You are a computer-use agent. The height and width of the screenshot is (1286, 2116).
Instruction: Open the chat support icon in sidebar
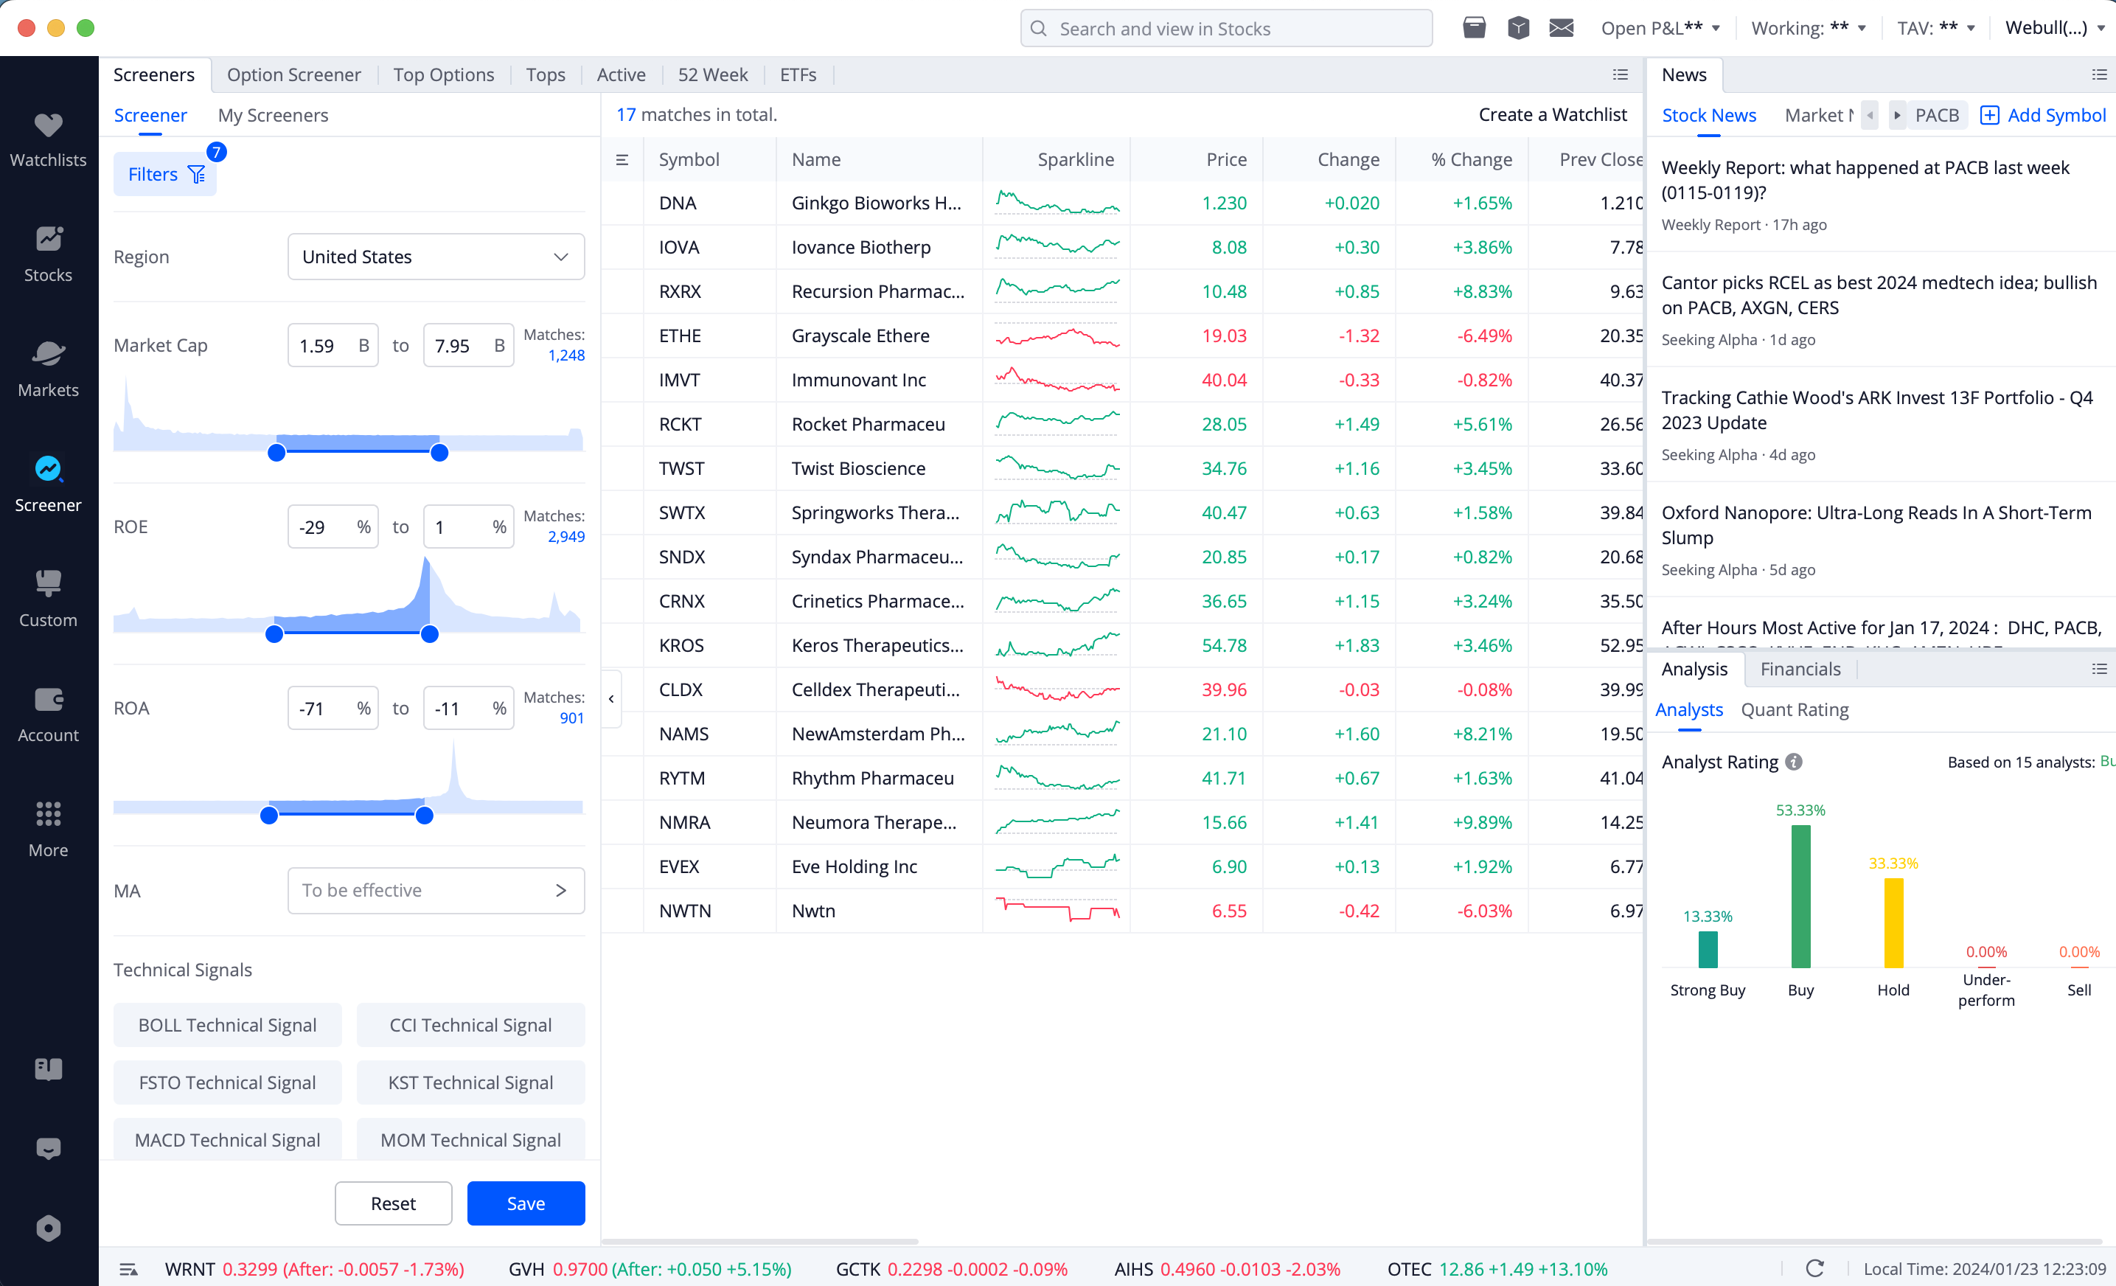(48, 1149)
